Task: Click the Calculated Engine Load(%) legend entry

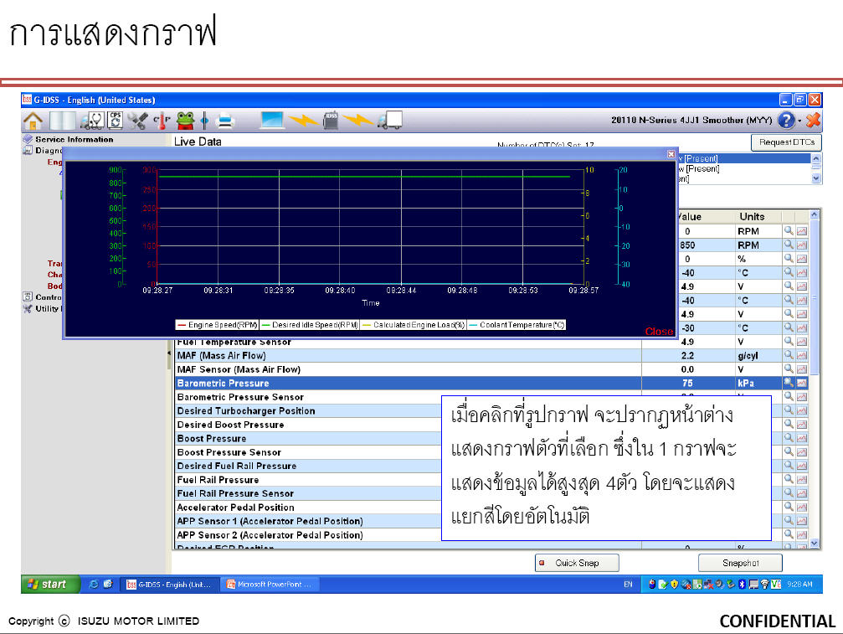Action: click(414, 325)
